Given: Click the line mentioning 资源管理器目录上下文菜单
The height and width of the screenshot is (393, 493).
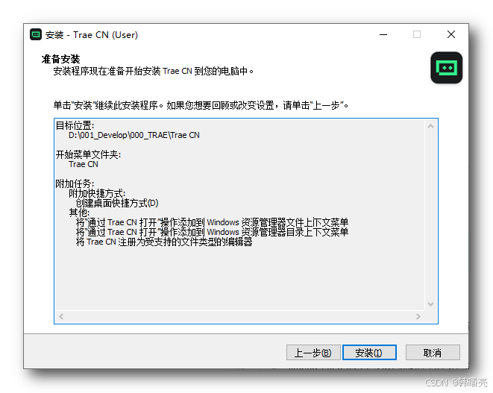Looking at the screenshot, I should click(x=212, y=233).
